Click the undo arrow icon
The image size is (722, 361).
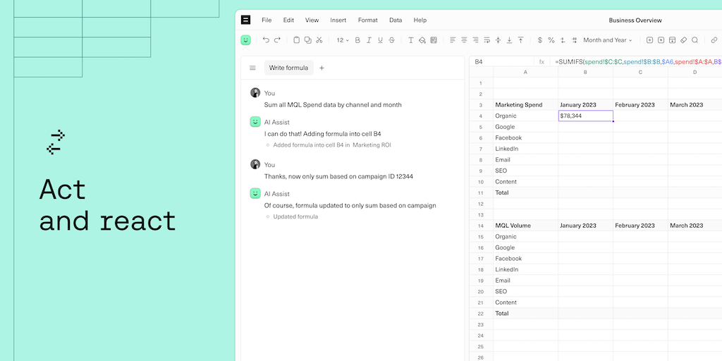click(x=266, y=40)
